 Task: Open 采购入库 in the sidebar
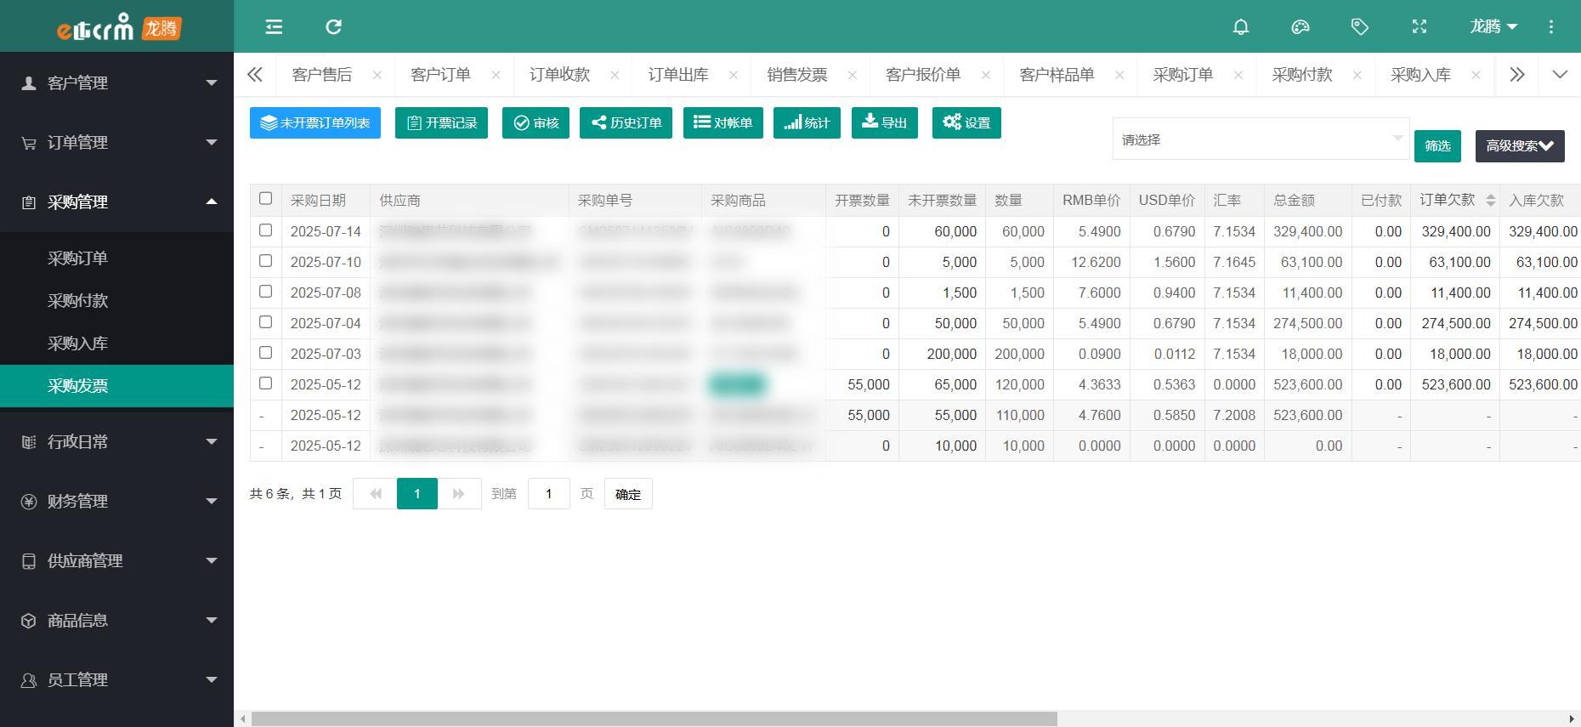pos(78,344)
